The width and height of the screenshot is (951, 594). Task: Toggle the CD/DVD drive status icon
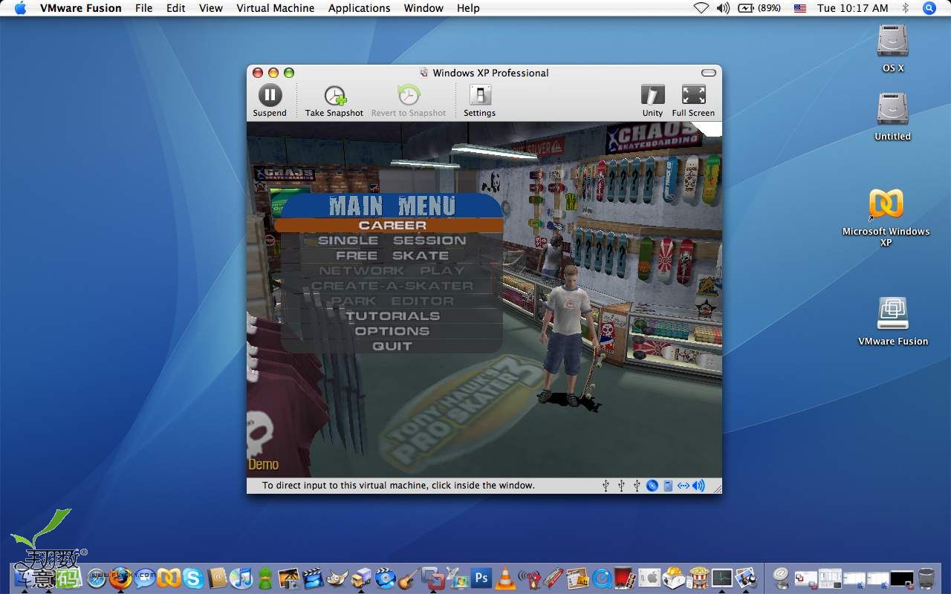tap(652, 486)
